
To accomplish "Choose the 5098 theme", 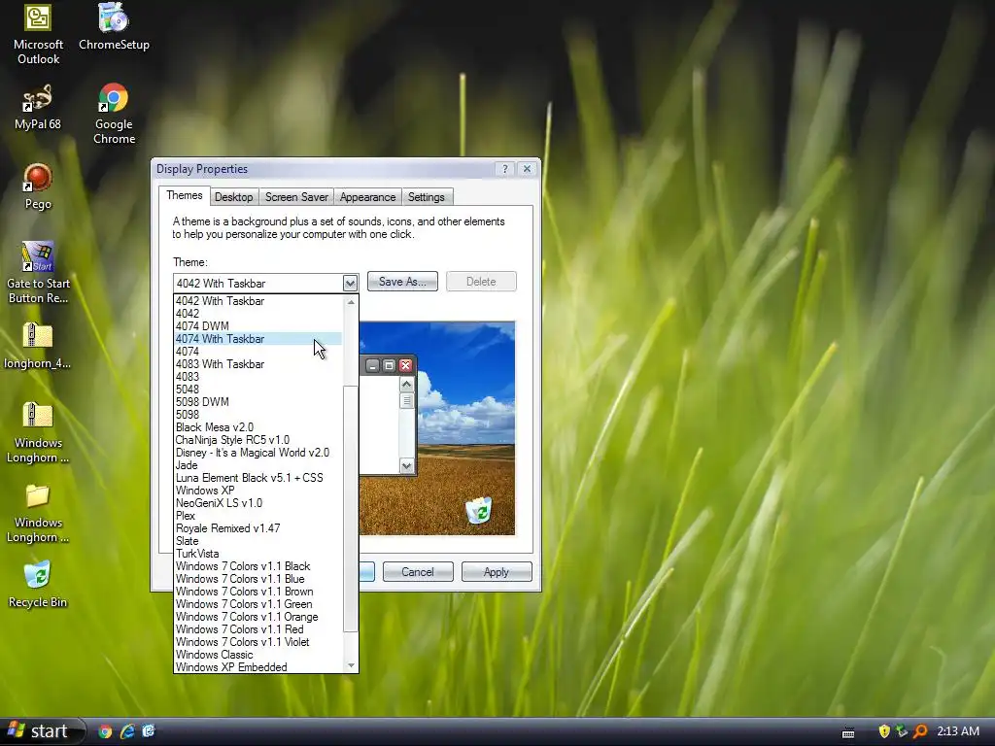I will [x=258, y=415].
